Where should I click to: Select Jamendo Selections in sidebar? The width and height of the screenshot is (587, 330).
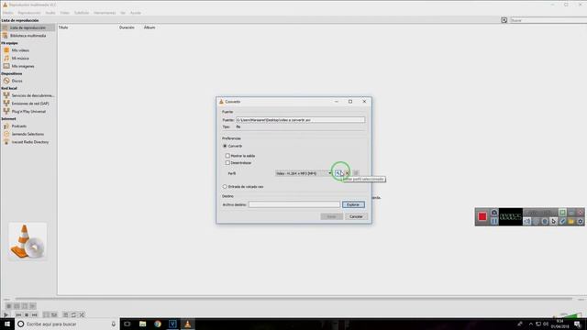tap(28, 134)
